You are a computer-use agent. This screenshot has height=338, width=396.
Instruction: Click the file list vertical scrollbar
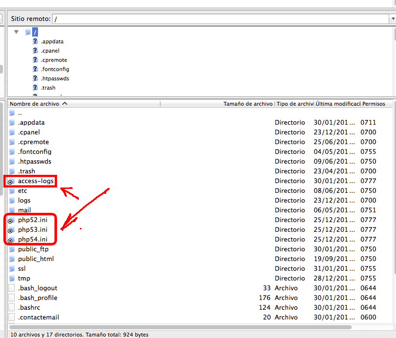tap(395, 187)
